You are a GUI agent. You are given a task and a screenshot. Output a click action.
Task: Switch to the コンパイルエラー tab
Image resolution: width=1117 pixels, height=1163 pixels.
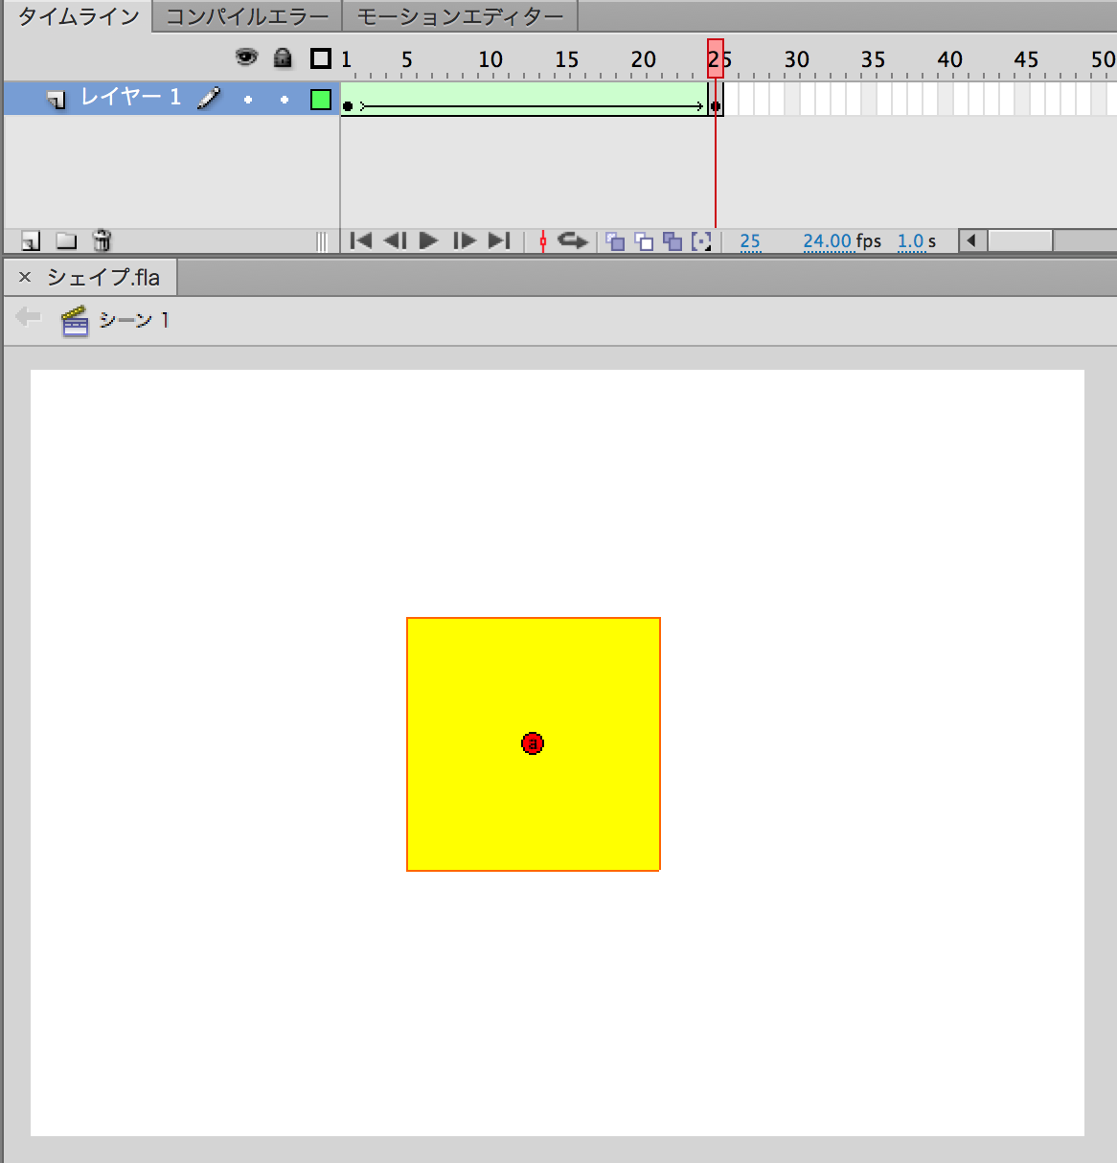tap(247, 16)
